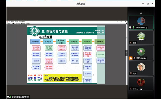Click the orange host badge on the 尹亚玲ECNU tile
Image resolution: width=161 pixels, height=99 pixels.
point(131,58)
